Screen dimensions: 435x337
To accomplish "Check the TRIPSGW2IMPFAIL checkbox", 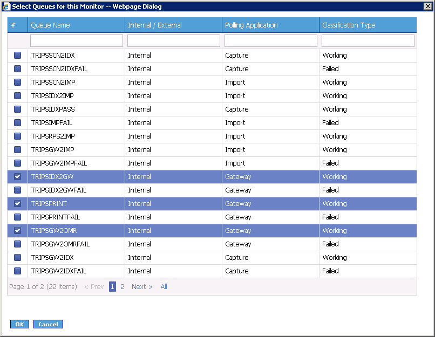I will click(x=17, y=163).
